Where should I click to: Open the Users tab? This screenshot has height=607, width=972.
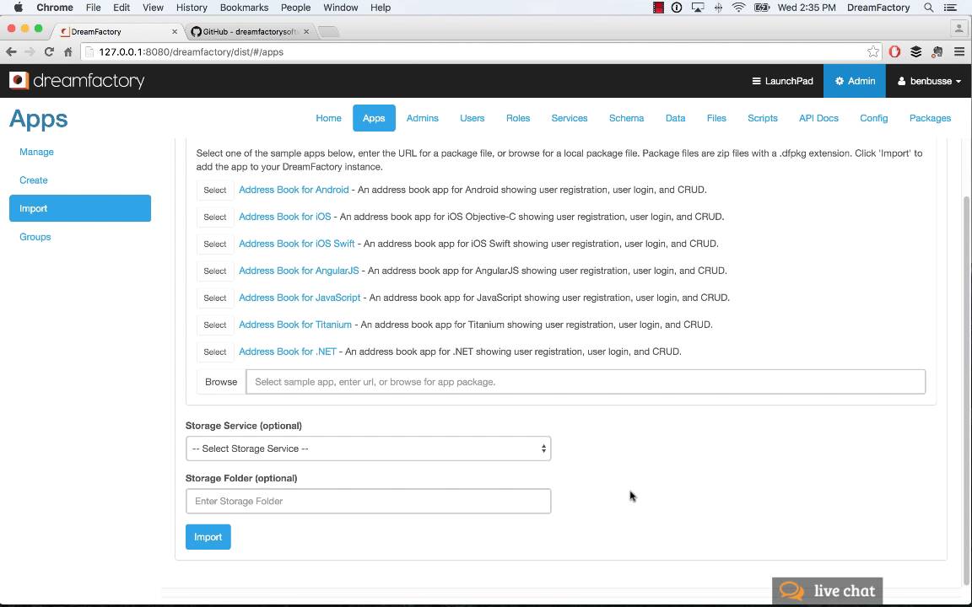tap(472, 118)
